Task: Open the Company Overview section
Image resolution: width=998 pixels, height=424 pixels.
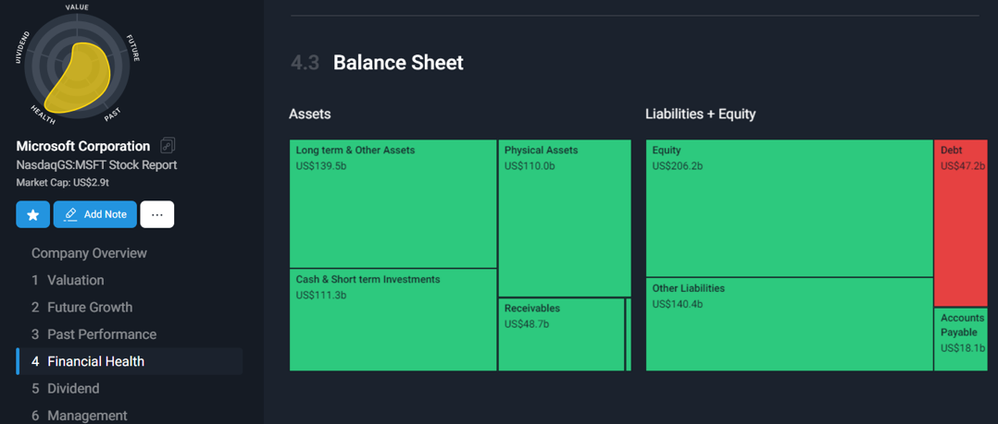Action: click(x=89, y=253)
